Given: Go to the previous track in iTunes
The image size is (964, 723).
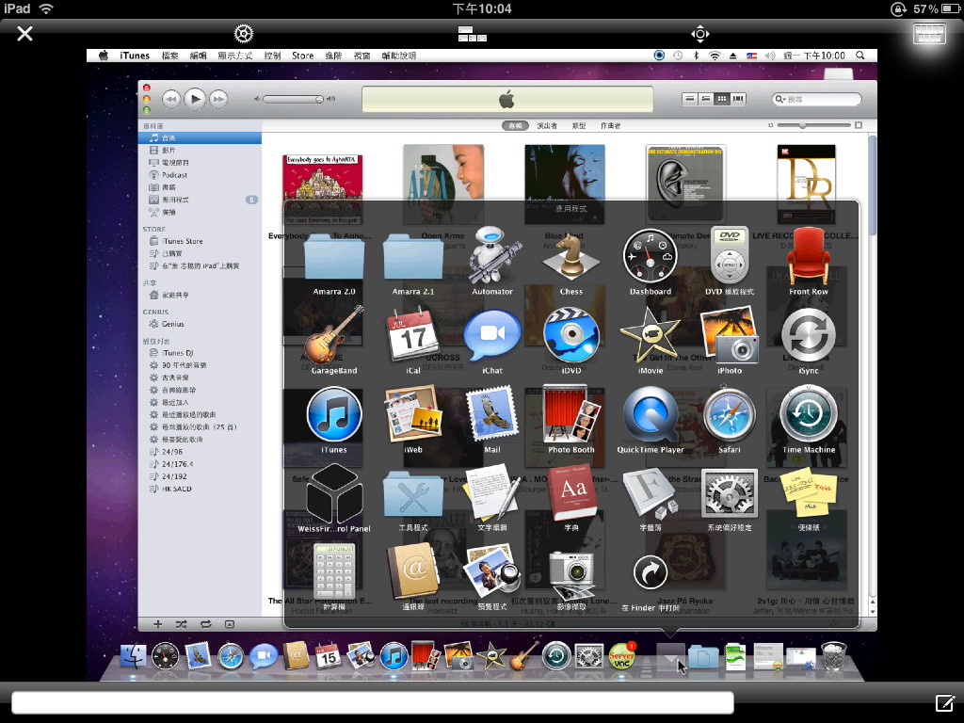Looking at the screenshot, I should (171, 99).
